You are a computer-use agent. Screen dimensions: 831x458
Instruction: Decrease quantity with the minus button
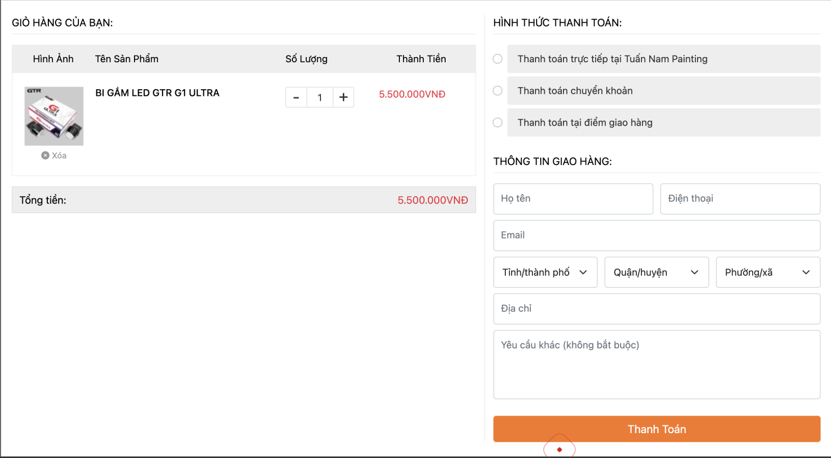[x=296, y=97]
